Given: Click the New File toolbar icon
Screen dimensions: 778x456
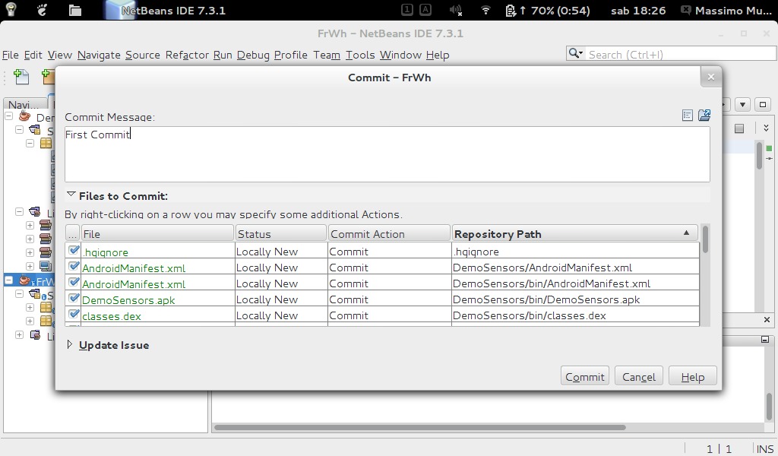Looking at the screenshot, I should (21, 77).
